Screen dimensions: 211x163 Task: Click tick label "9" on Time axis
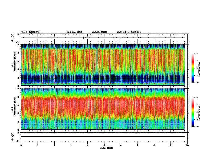(171, 145)
